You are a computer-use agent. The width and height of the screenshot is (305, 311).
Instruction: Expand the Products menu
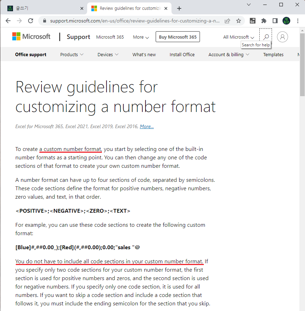click(72, 54)
